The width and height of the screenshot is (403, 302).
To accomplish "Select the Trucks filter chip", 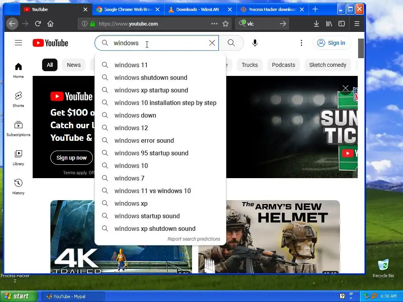I will [250, 65].
